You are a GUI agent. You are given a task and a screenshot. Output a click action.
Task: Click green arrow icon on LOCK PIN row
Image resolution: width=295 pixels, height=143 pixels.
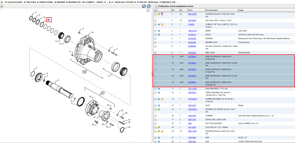point(159,127)
